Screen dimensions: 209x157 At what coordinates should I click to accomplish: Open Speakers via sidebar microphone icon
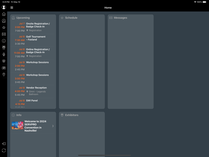(x=4, y=54)
